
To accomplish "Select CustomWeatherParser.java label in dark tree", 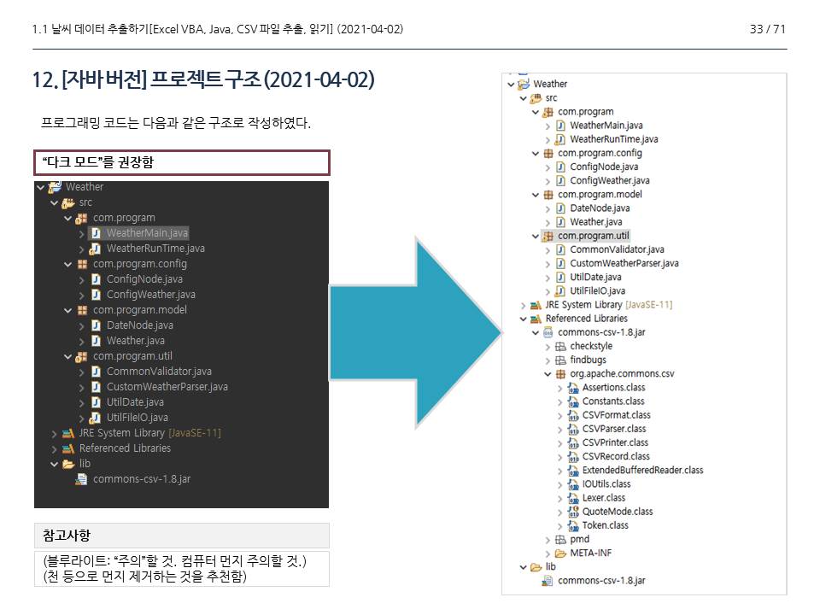I will pyautogui.click(x=167, y=387).
